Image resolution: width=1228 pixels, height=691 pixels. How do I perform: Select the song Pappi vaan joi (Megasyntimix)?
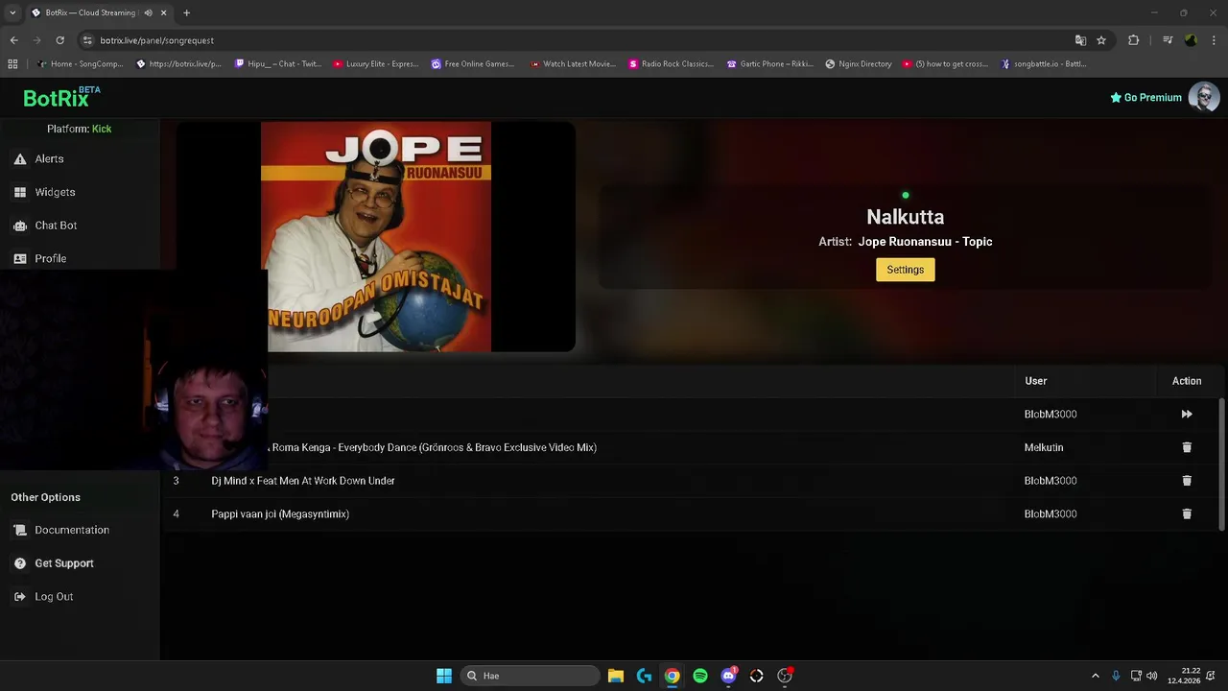click(x=280, y=514)
